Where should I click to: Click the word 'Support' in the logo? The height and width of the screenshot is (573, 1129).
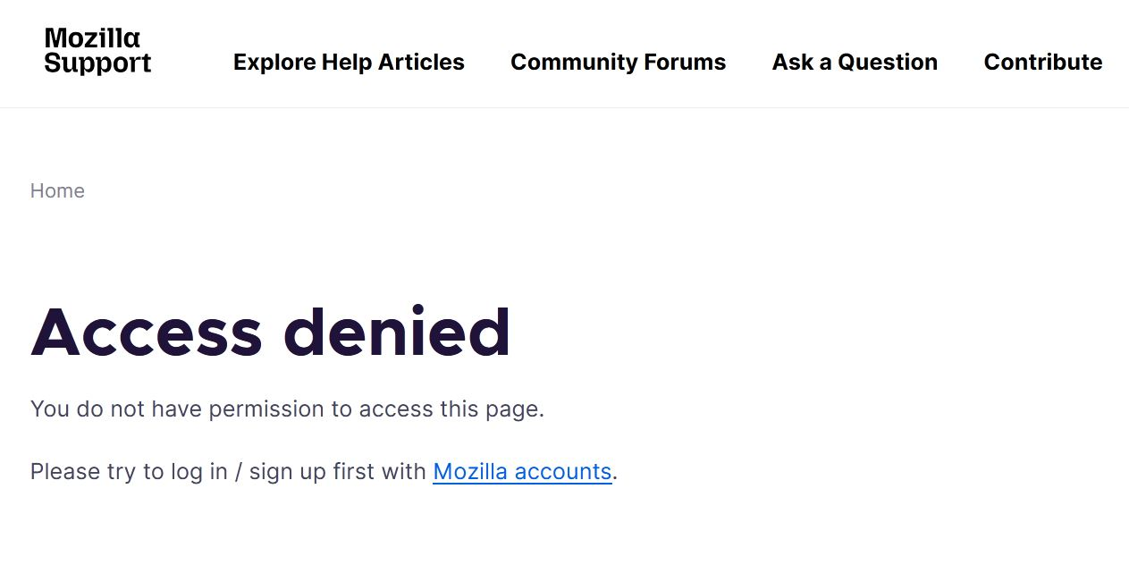(97, 63)
